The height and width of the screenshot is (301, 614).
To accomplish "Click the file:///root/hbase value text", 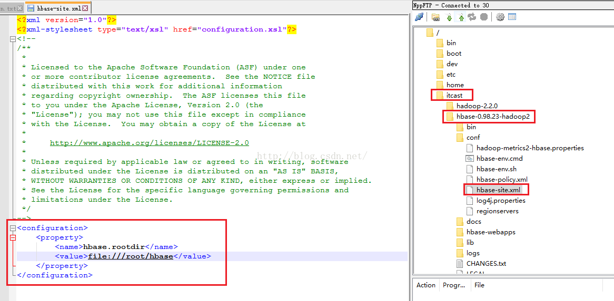I will tap(131, 256).
